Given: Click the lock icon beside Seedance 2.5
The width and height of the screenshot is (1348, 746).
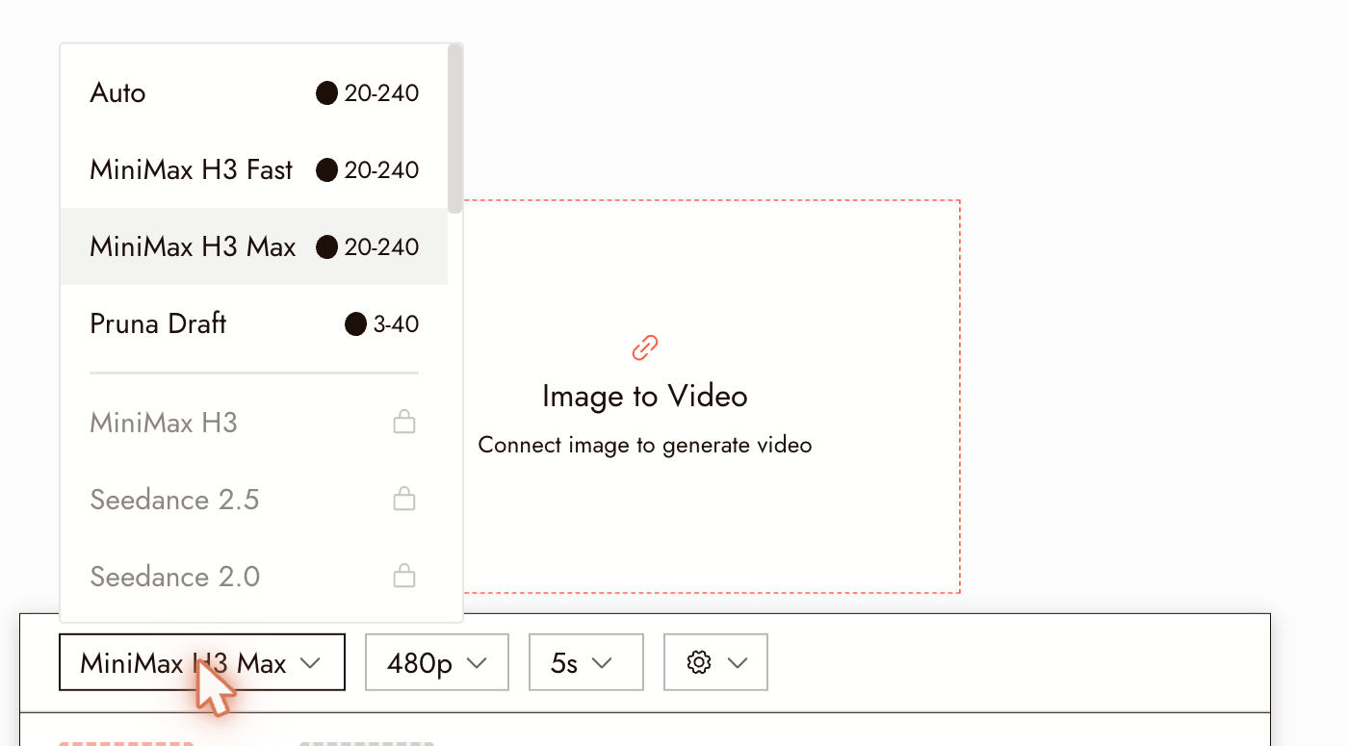Looking at the screenshot, I should [x=404, y=499].
